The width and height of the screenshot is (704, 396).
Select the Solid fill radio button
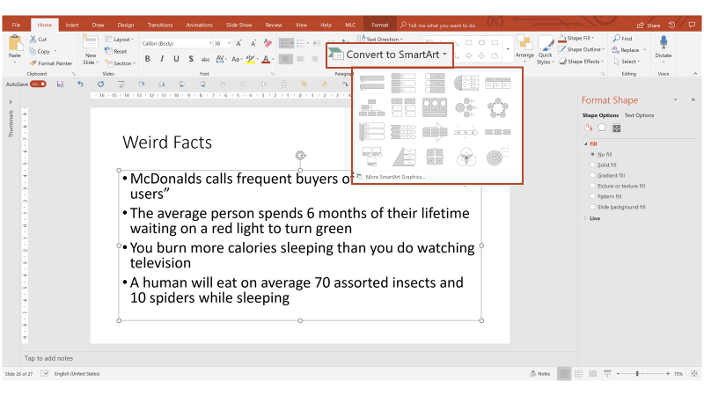592,165
